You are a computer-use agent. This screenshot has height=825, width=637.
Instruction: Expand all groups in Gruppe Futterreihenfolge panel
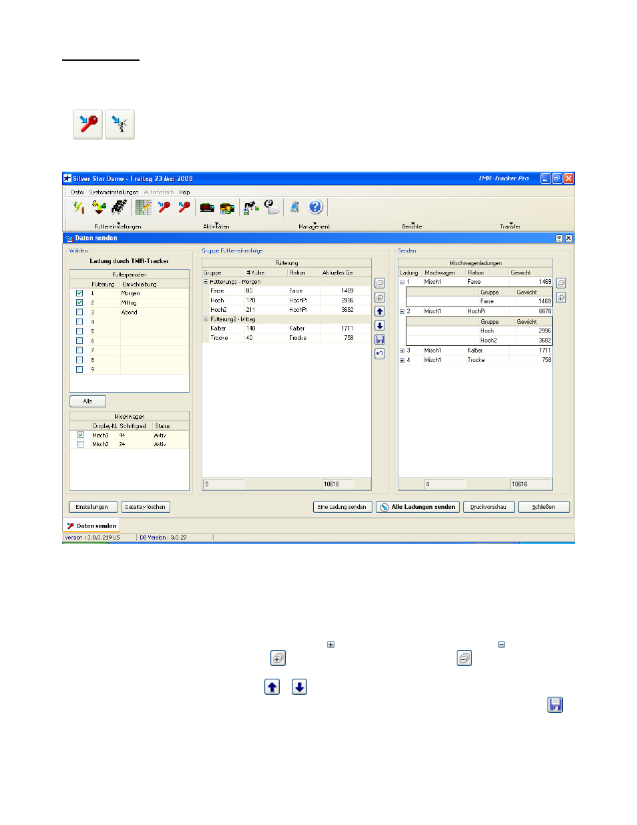(x=379, y=297)
